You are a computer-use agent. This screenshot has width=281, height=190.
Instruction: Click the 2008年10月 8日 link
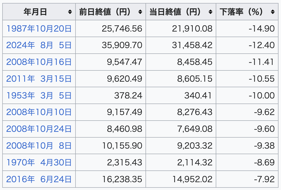(x=39, y=146)
